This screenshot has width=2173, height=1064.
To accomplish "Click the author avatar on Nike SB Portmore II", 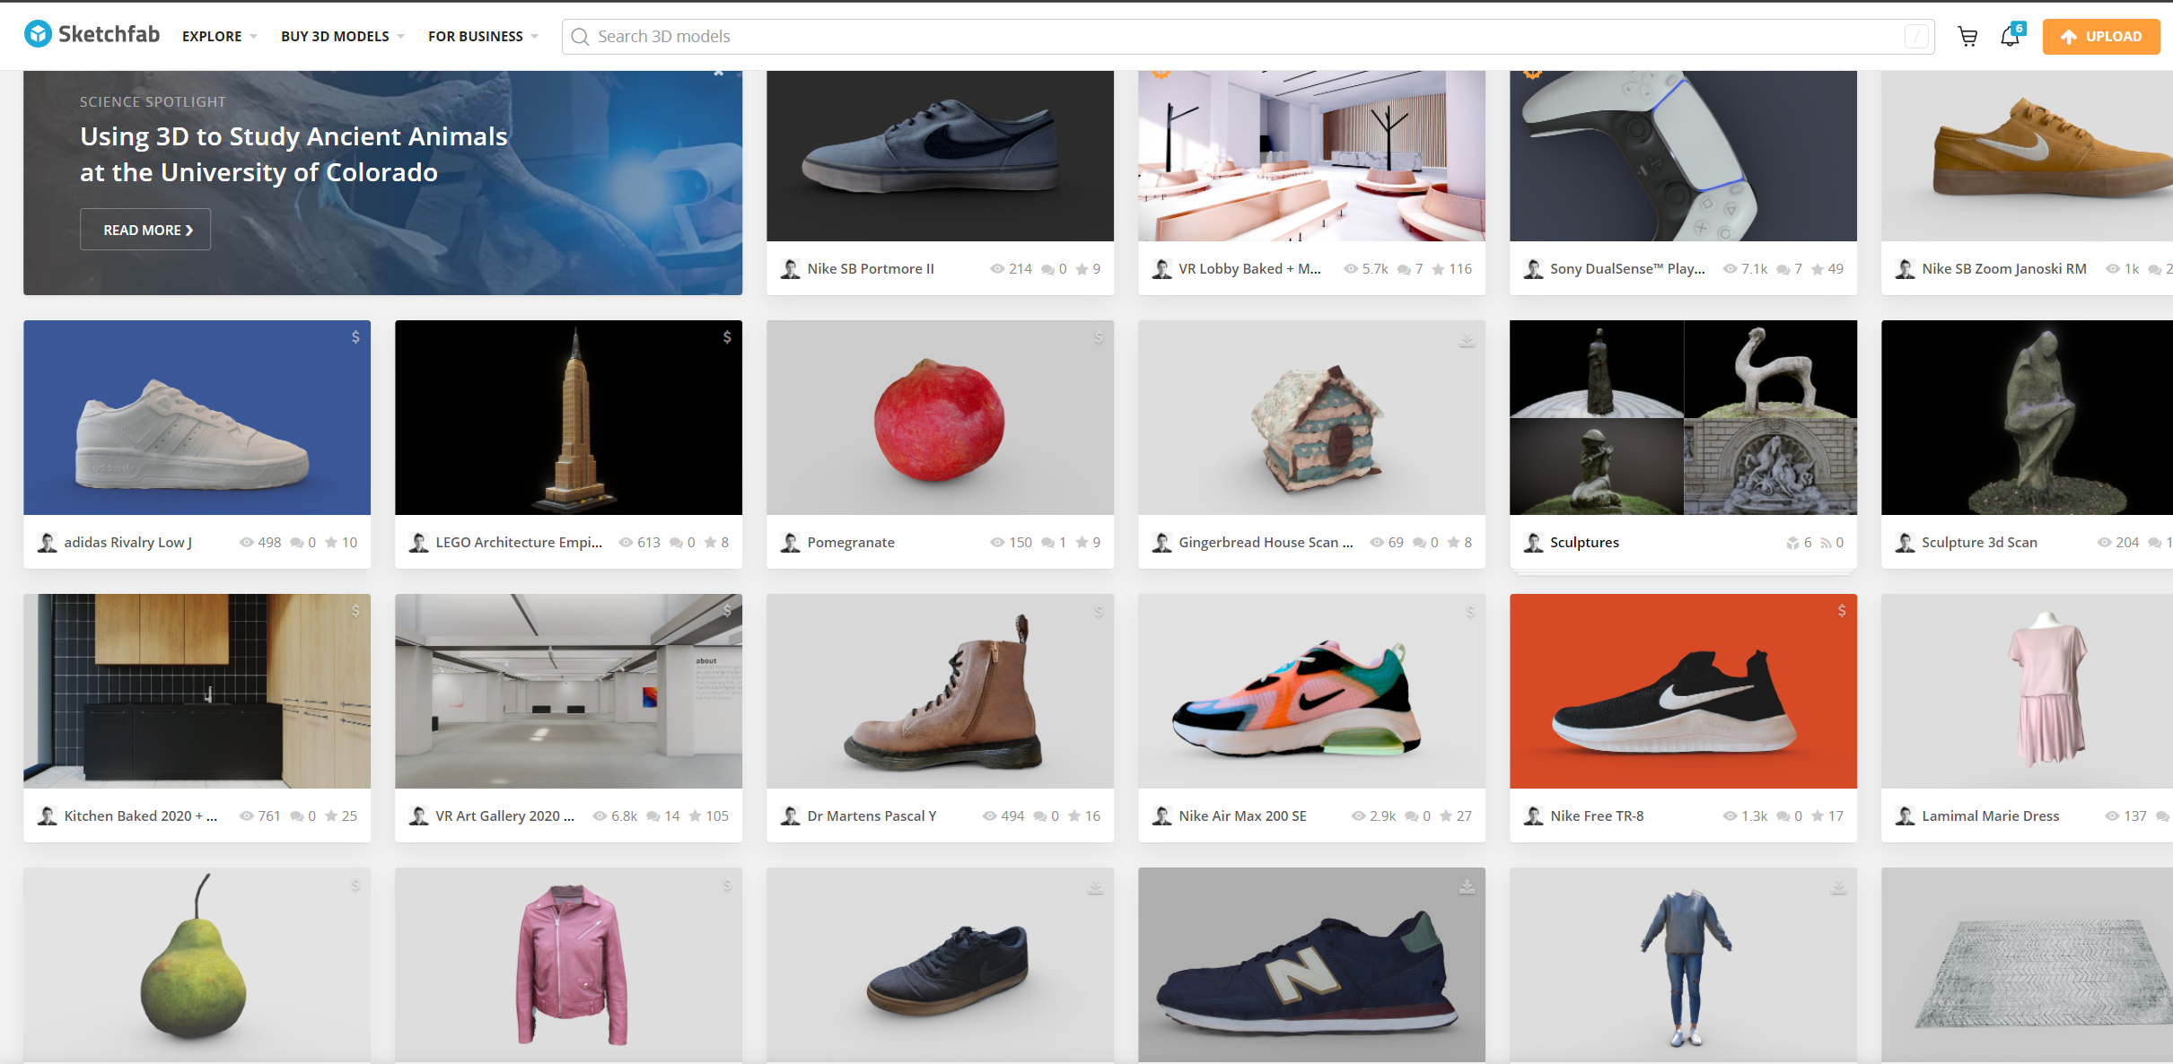I will coord(790,269).
